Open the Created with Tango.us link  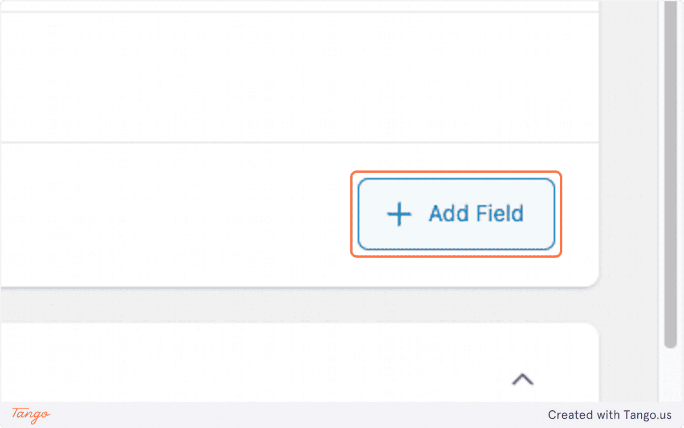coord(609,415)
